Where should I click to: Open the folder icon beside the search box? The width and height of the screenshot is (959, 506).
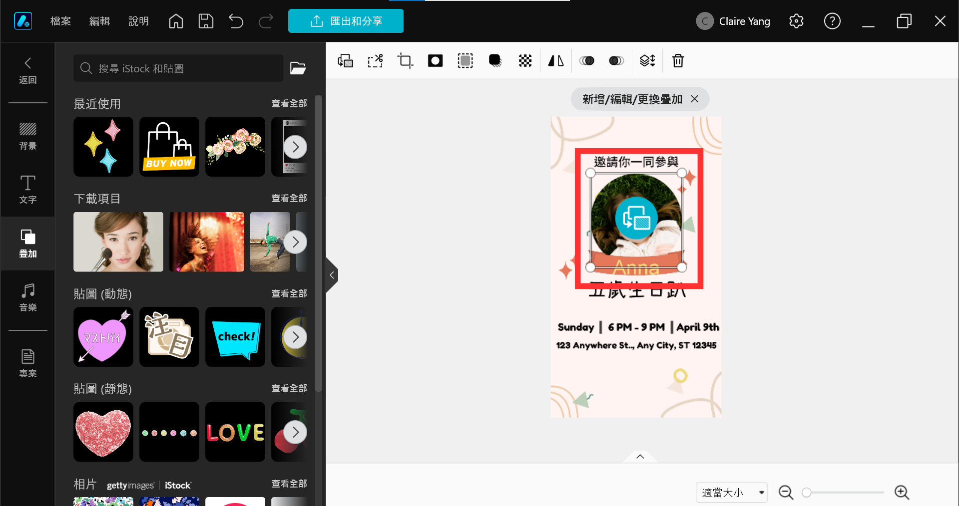tap(298, 68)
